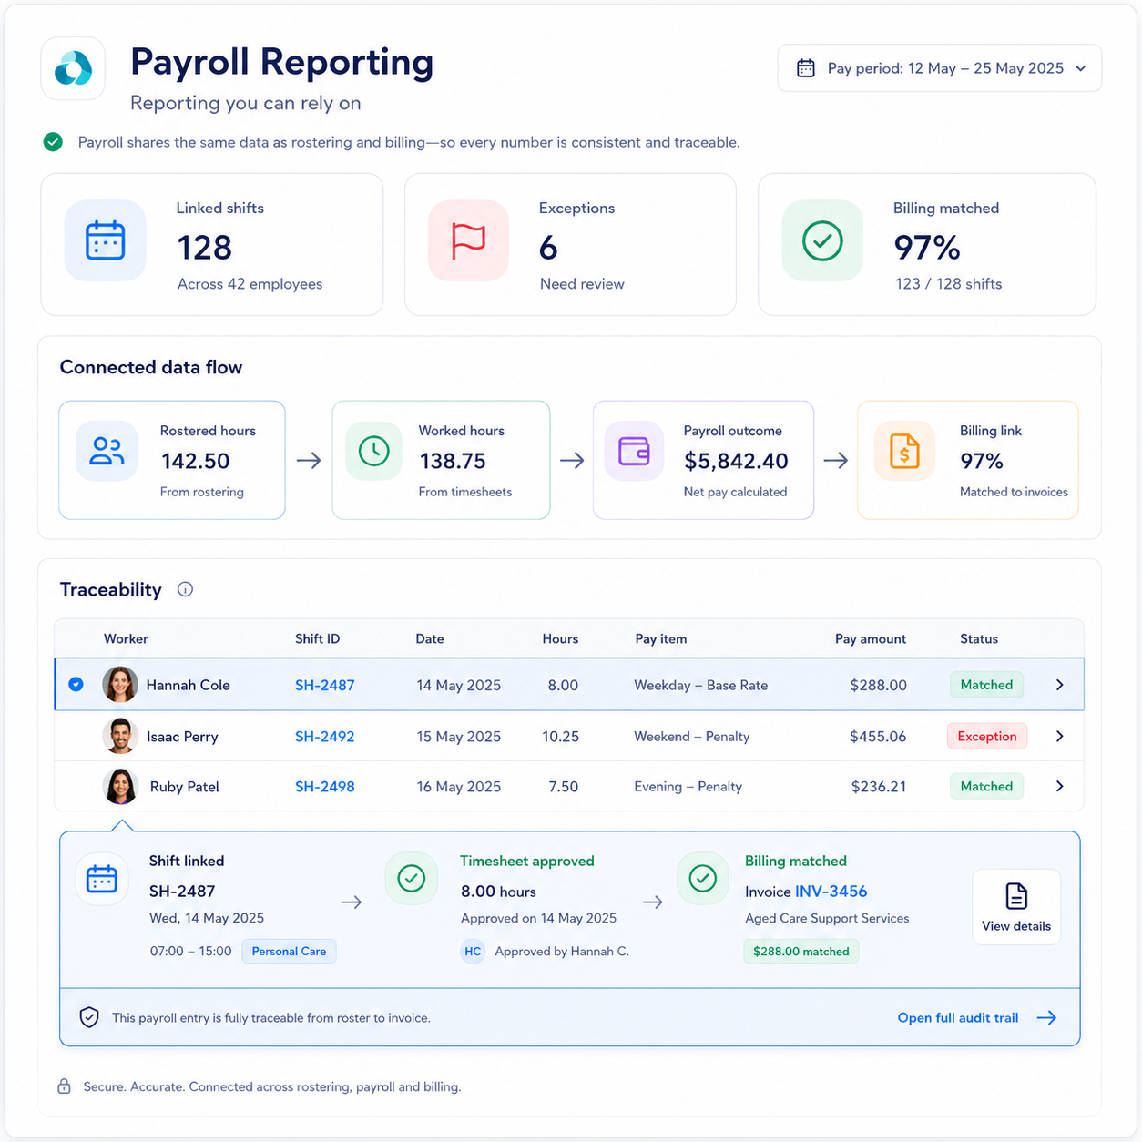Click the Rostered hours people icon
1142x1142 pixels.
tap(107, 451)
